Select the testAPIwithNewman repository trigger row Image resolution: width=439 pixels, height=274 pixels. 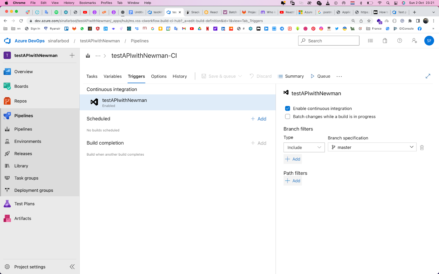pos(178,102)
